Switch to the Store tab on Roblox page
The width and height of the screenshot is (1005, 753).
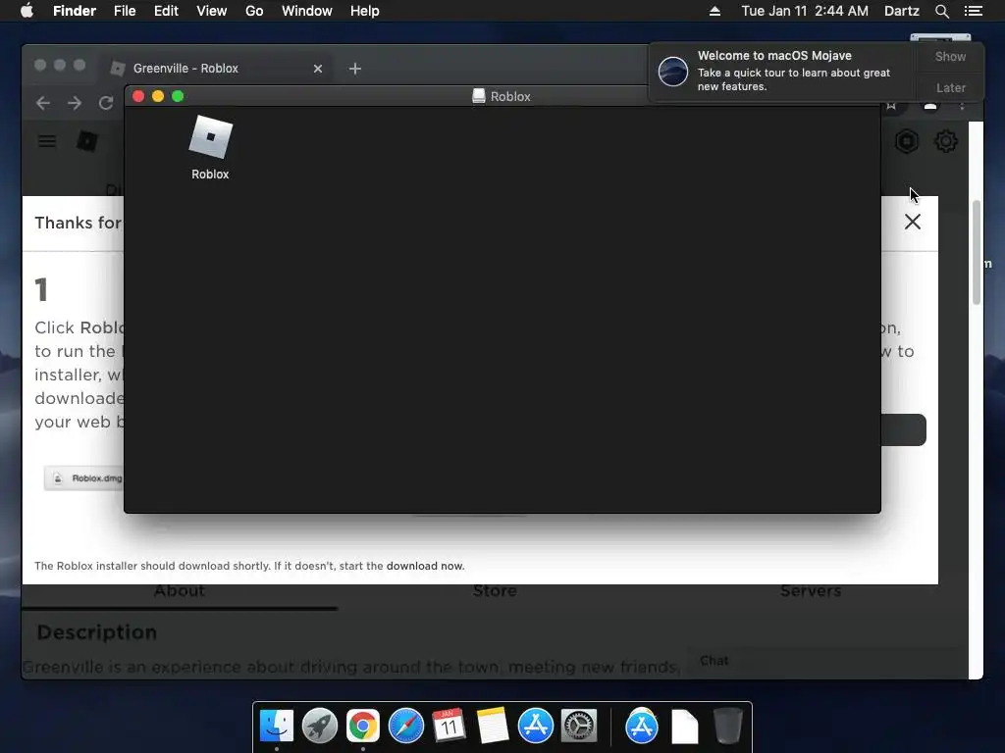495,591
